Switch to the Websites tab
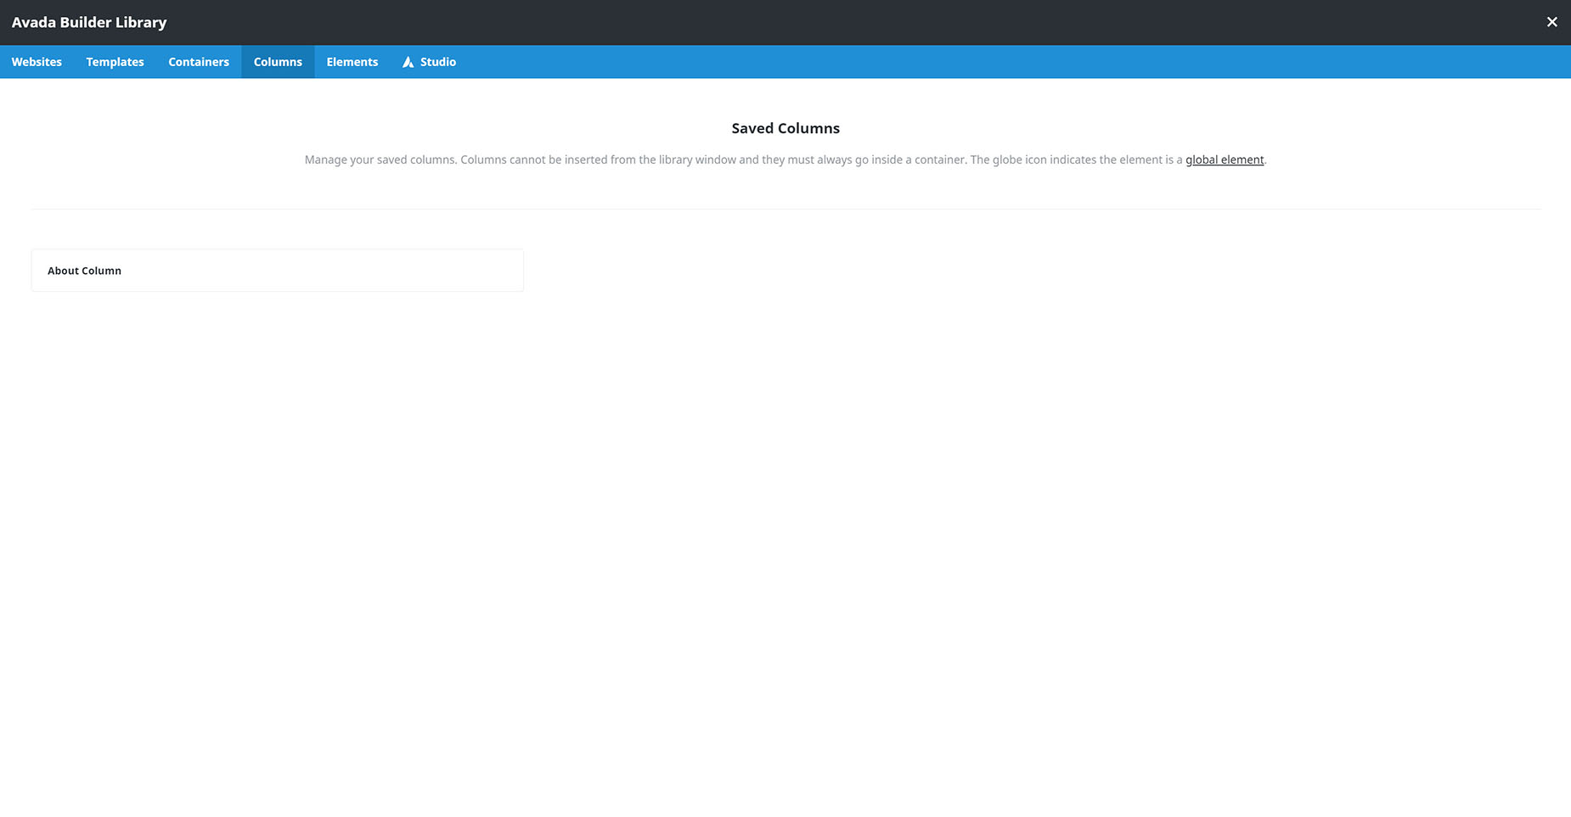Viewport: 1571px width, 817px height. (x=37, y=62)
